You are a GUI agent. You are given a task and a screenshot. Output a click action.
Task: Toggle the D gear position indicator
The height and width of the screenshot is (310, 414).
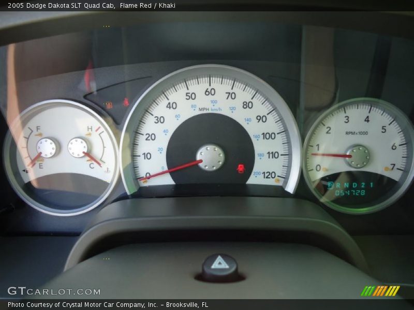pyautogui.click(x=356, y=184)
